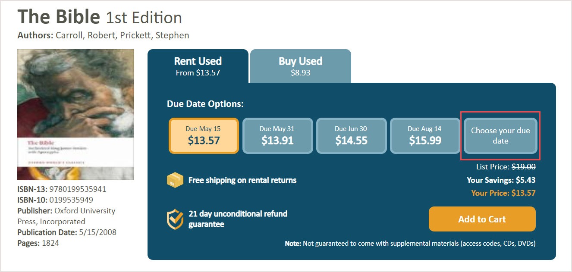
Task: Select the Due May 15 rental option
Action: point(204,136)
